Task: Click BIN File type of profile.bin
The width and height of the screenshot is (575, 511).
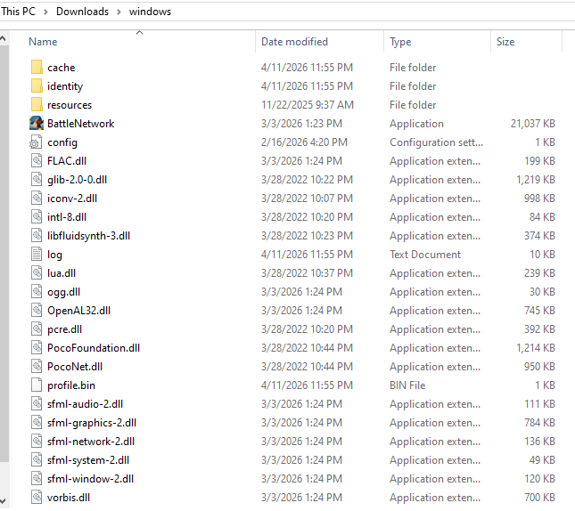Action: tap(407, 385)
